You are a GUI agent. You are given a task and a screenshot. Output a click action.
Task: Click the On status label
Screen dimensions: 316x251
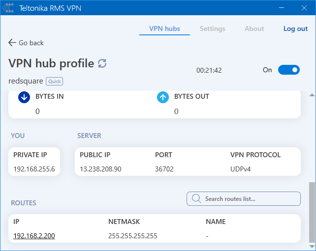267,70
